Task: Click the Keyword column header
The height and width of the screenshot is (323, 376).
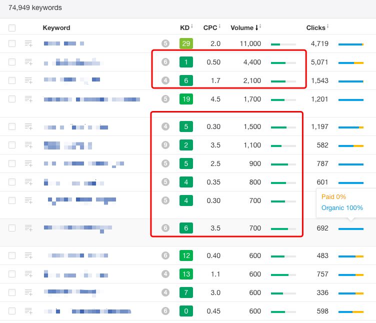Action: (56, 28)
